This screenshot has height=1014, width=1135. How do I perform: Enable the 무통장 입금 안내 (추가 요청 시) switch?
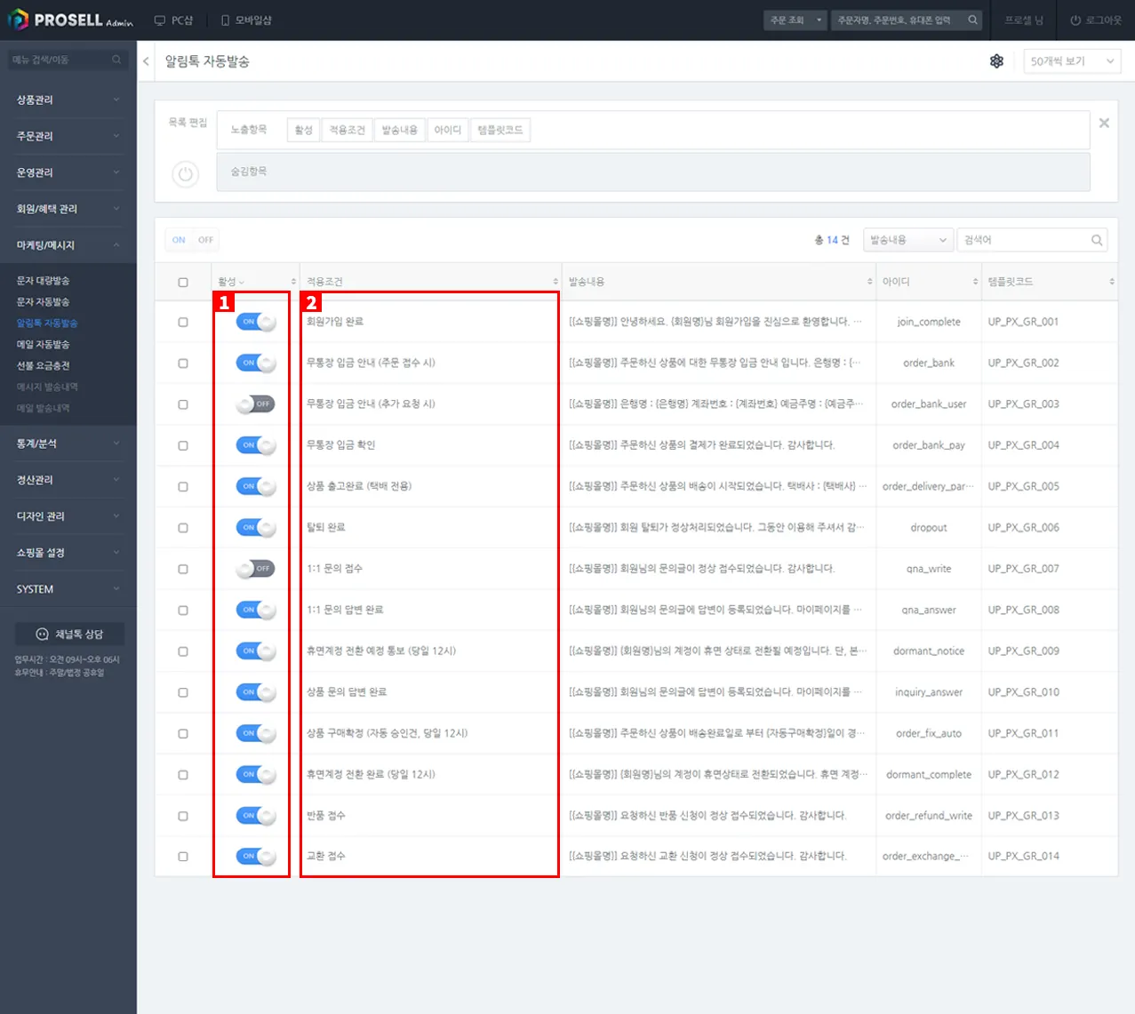[256, 404]
